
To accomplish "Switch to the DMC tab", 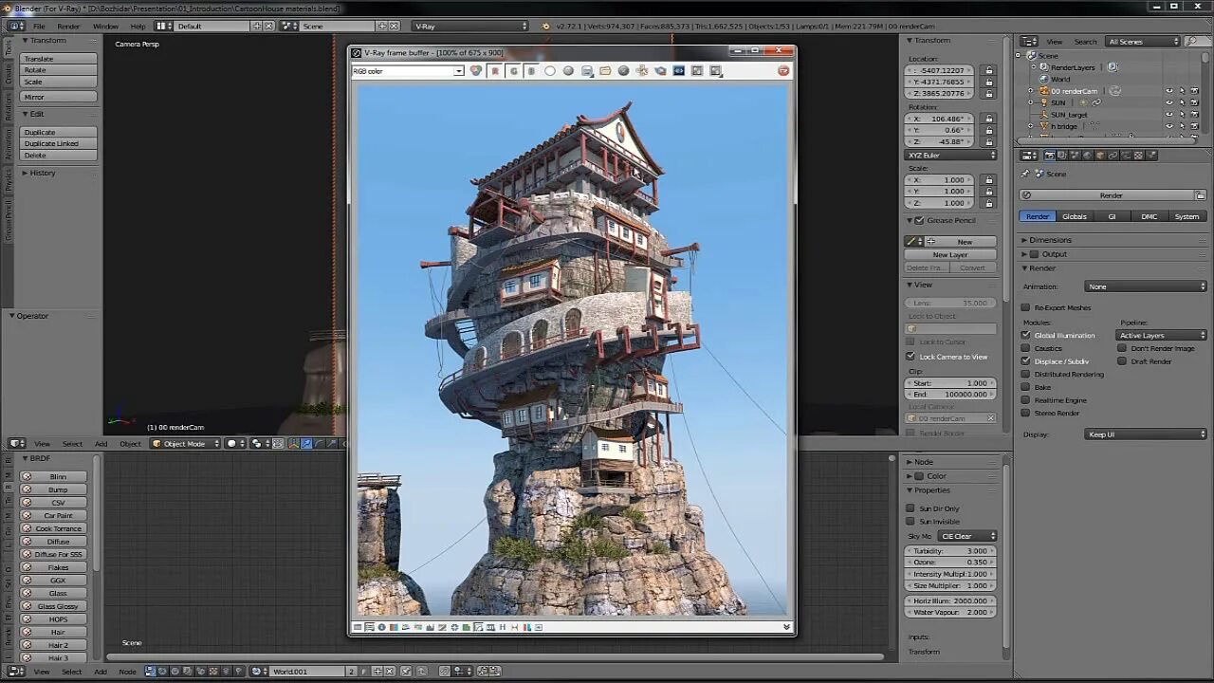I will 1149,216.
